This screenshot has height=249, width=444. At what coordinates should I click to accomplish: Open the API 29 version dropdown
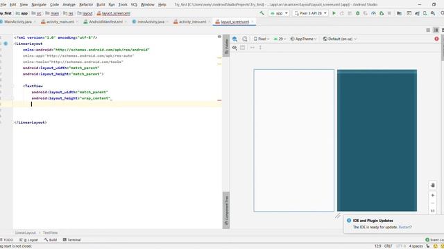pyautogui.click(x=280, y=39)
